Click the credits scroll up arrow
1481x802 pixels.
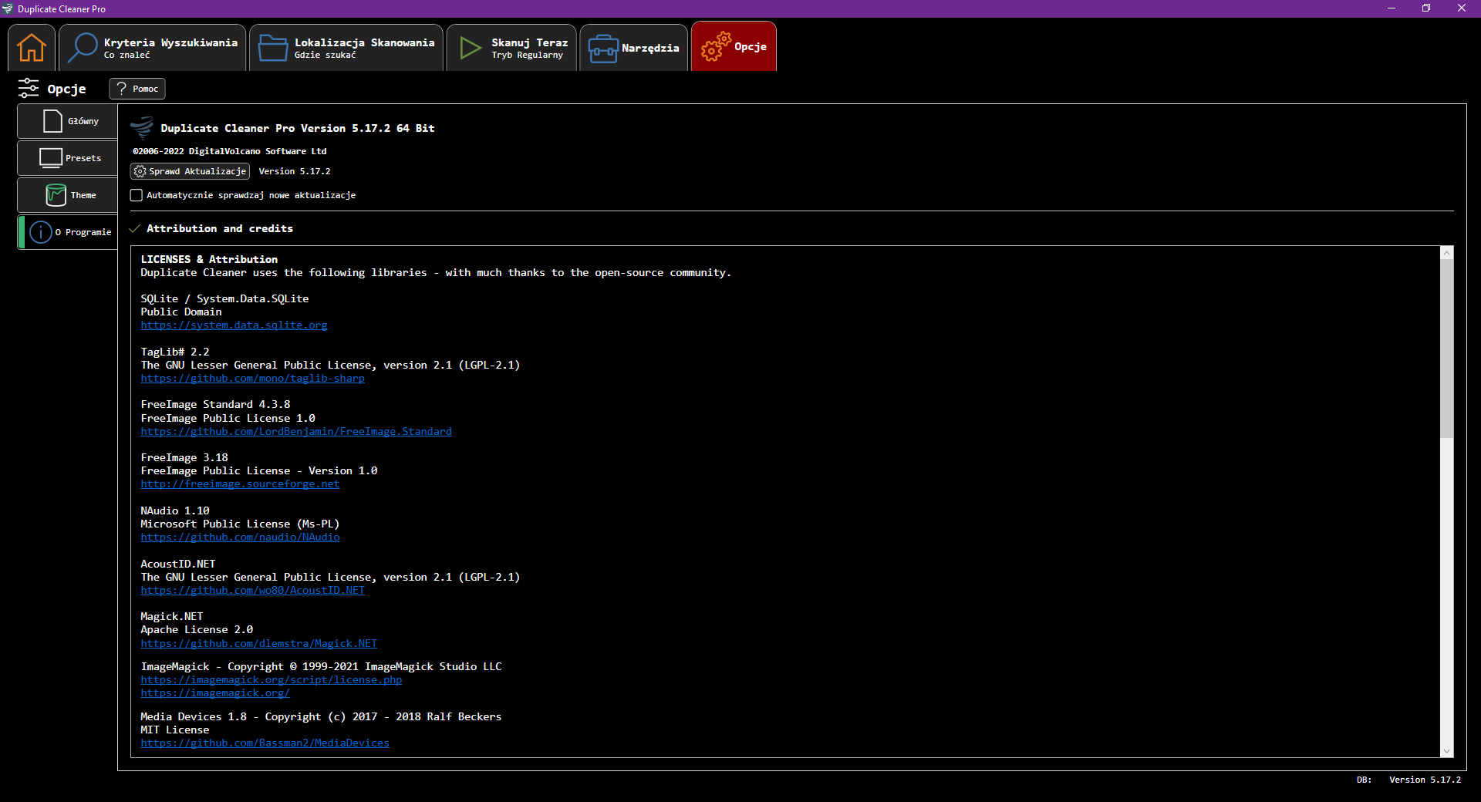[1447, 253]
